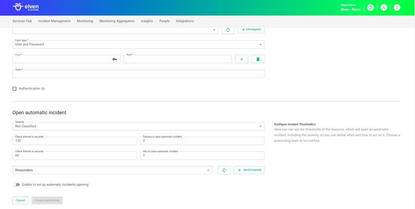
Task: Open the Incident Management menu
Action: tap(54, 21)
